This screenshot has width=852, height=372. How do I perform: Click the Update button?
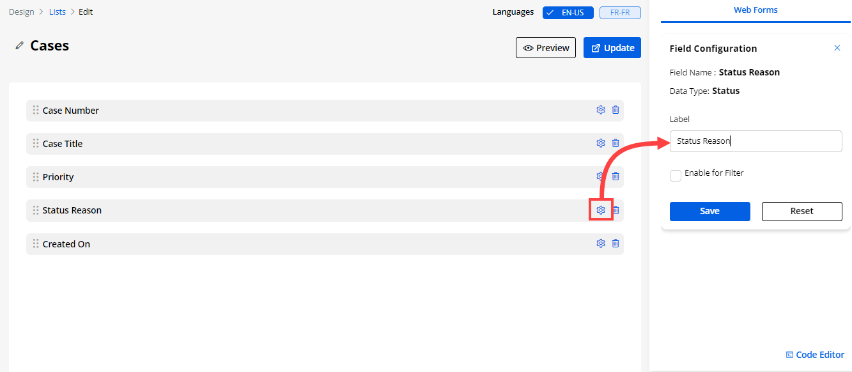612,48
